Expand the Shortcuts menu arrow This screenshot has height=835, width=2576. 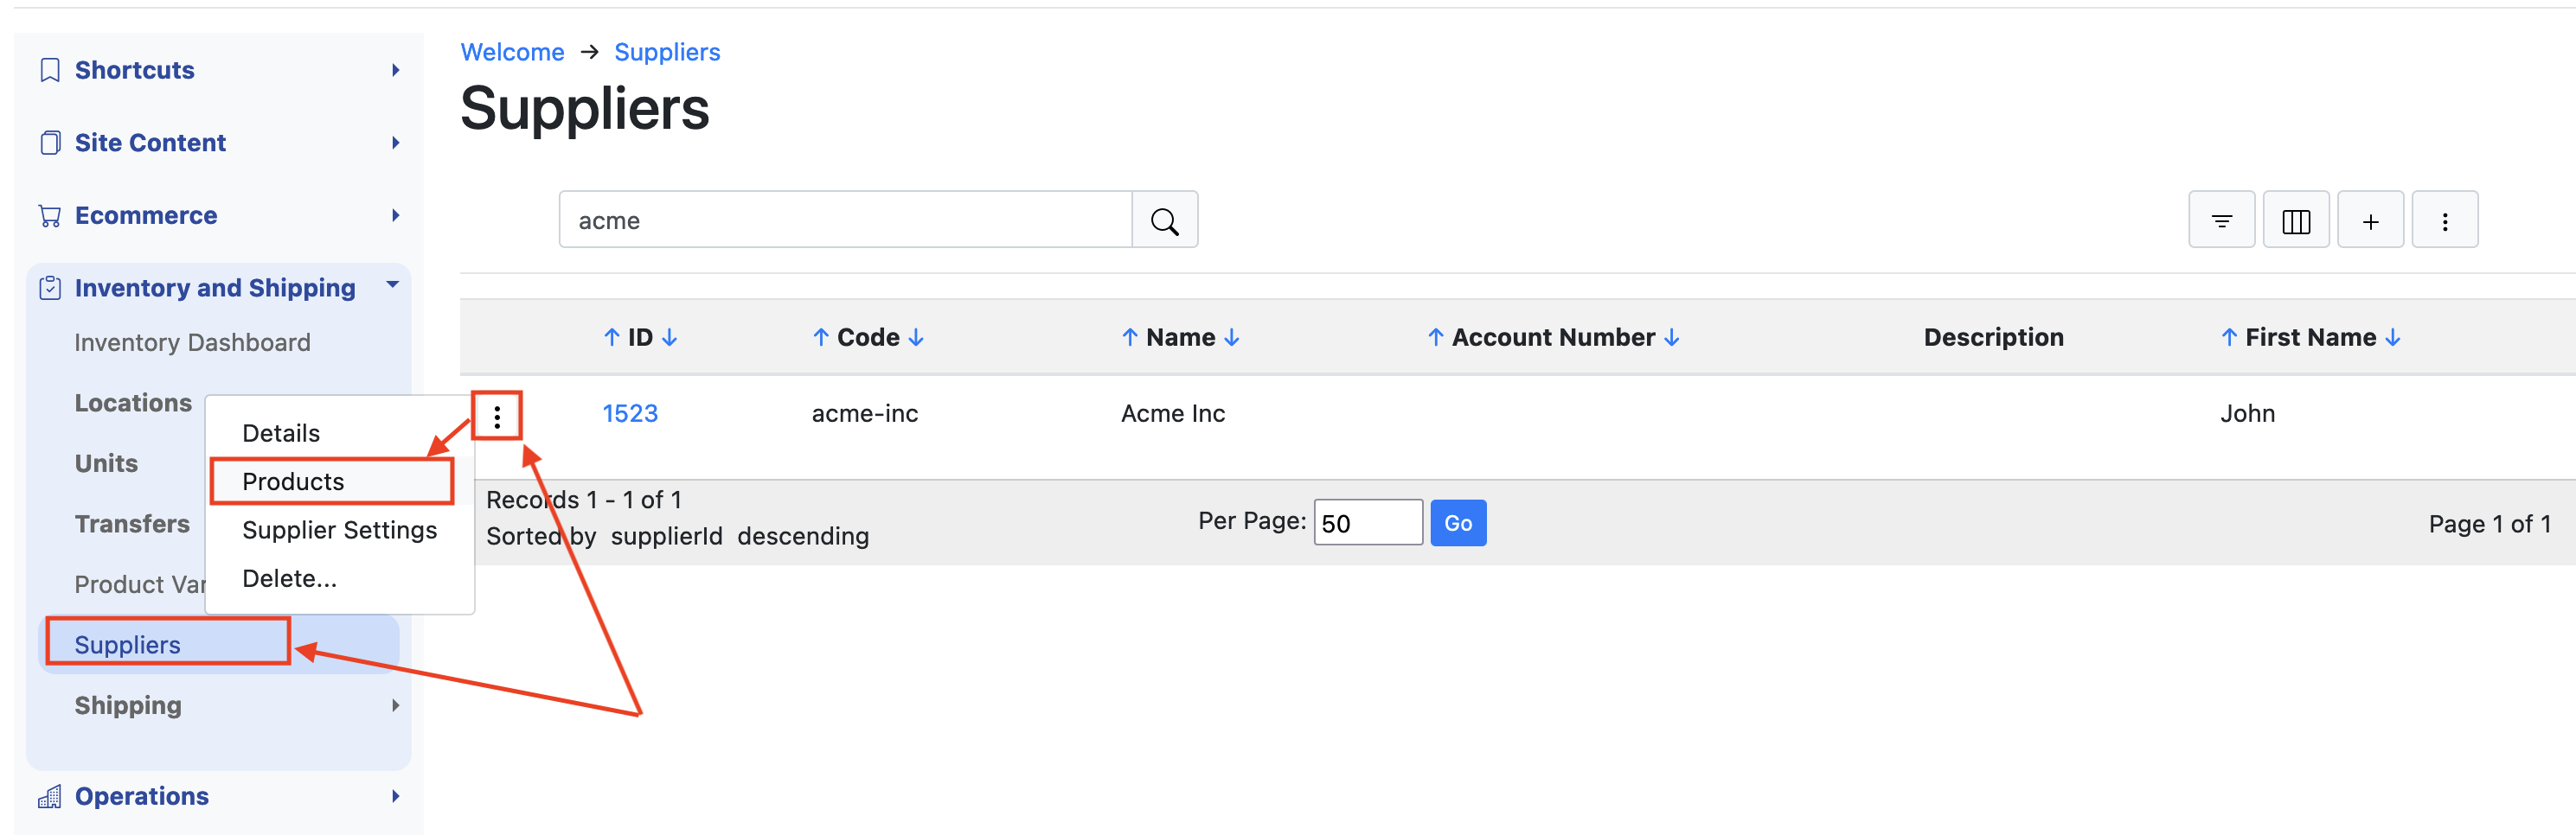tap(396, 70)
